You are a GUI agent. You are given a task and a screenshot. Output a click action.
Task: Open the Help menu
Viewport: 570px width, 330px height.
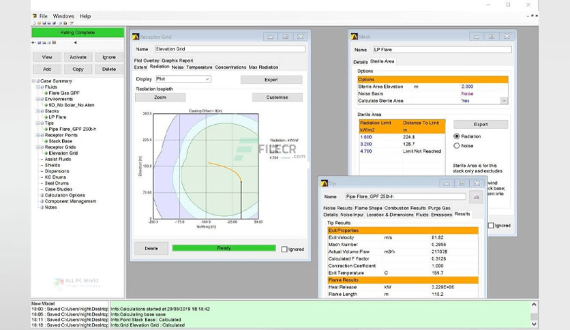tap(85, 16)
